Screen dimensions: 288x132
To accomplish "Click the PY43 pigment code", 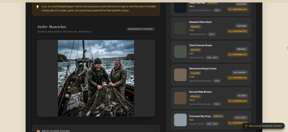I will (x=192, y=77).
